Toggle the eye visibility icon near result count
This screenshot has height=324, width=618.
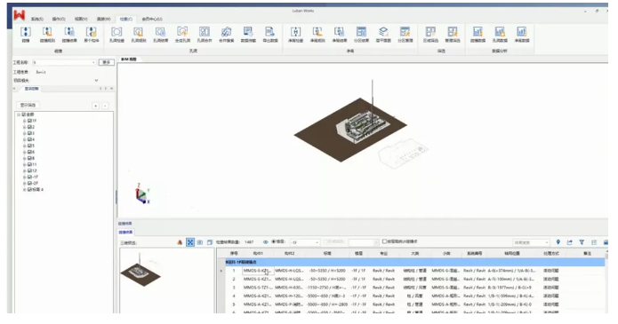pyautogui.click(x=265, y=242)
